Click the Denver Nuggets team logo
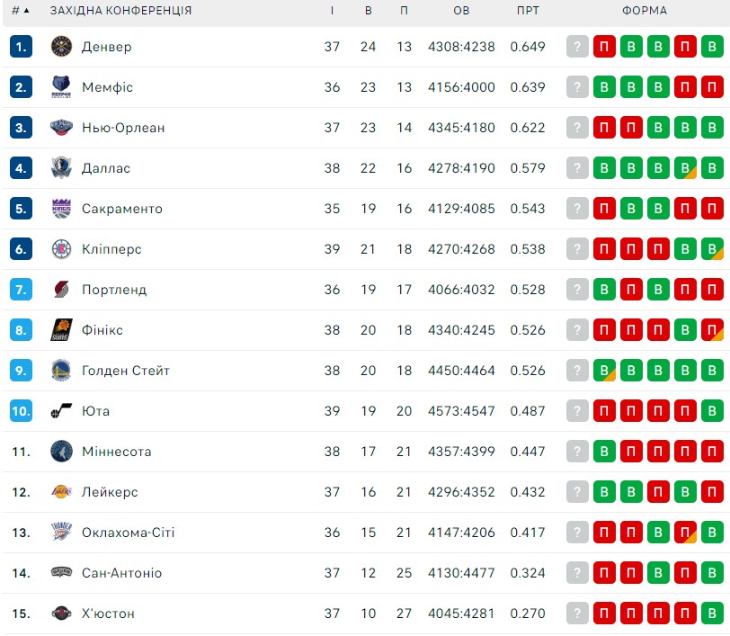Image resolution: width=730 pixels, height=636 pixels. click(61, 47)
